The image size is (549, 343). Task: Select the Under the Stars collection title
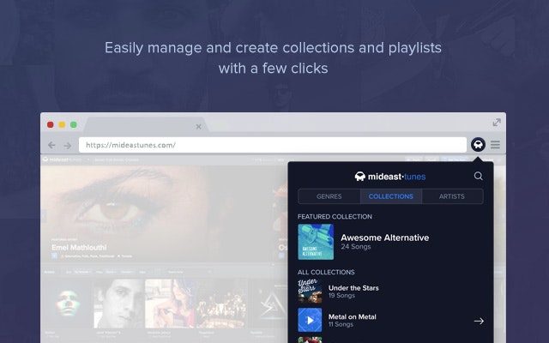353,288
